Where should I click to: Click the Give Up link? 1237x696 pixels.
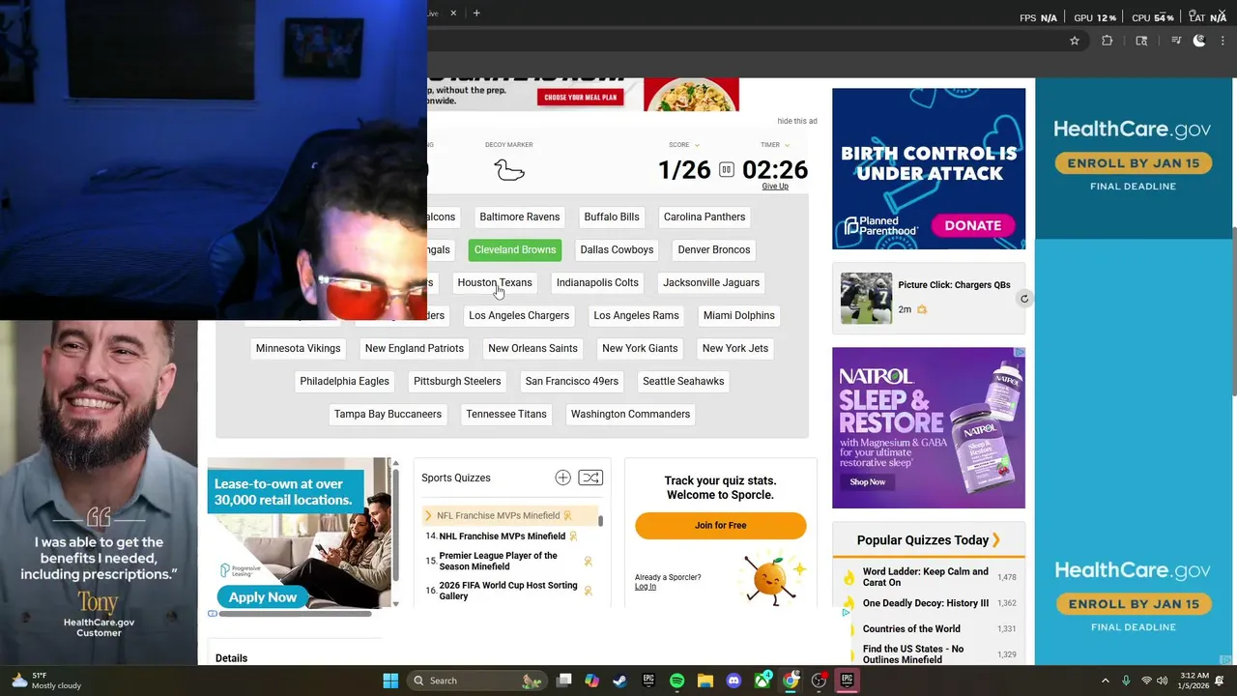(x=775, y=187)
